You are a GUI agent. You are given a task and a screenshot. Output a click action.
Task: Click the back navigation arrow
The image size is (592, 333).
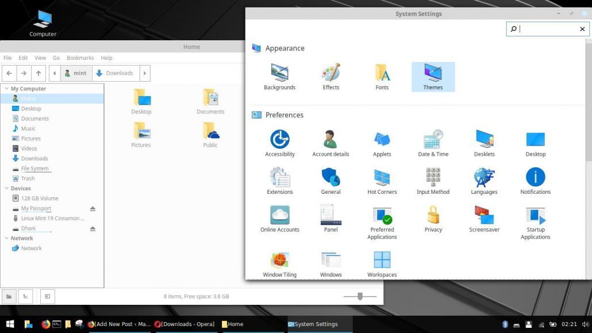9,73
